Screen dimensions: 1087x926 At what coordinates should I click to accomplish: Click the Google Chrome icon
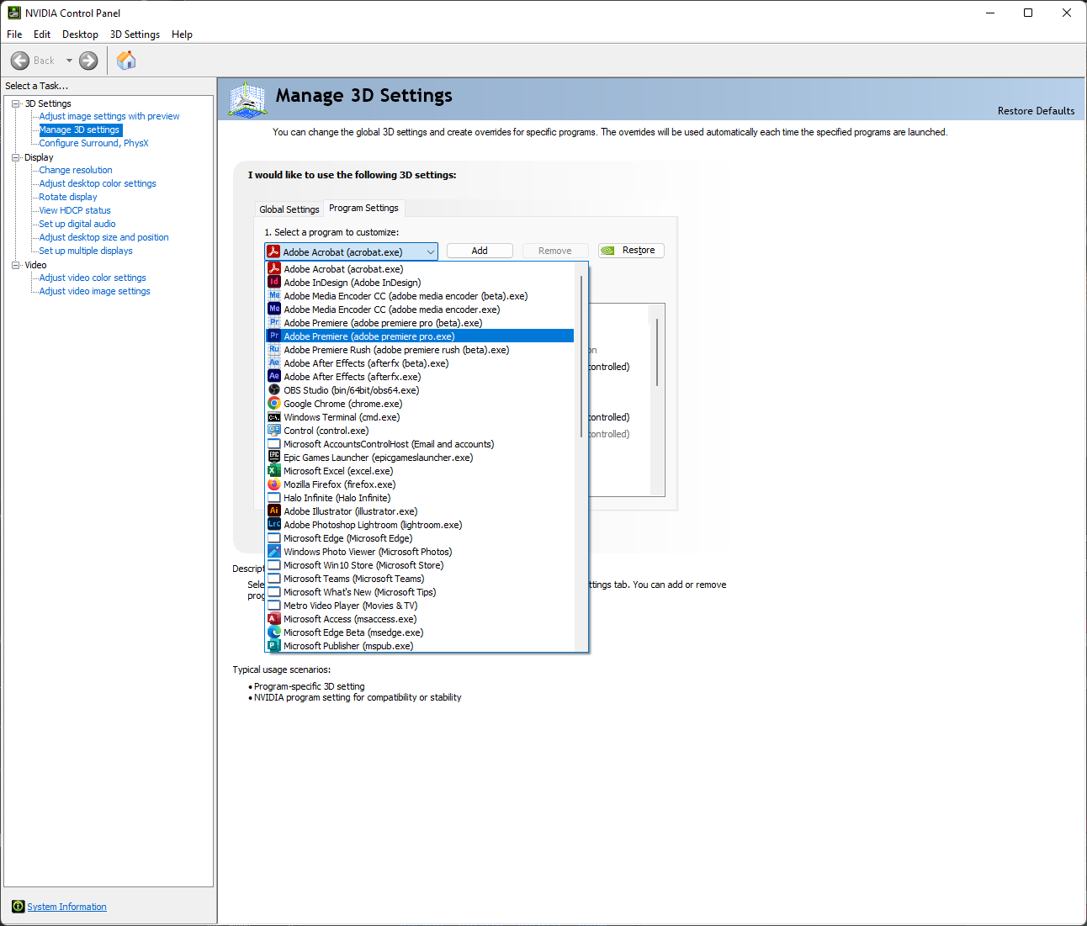[x=274, y=404]
